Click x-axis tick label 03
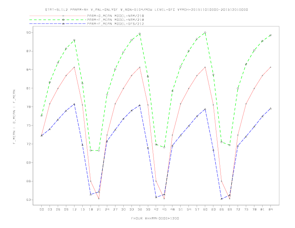The height and width of the screenshot is (228, 295). point(50,209)
